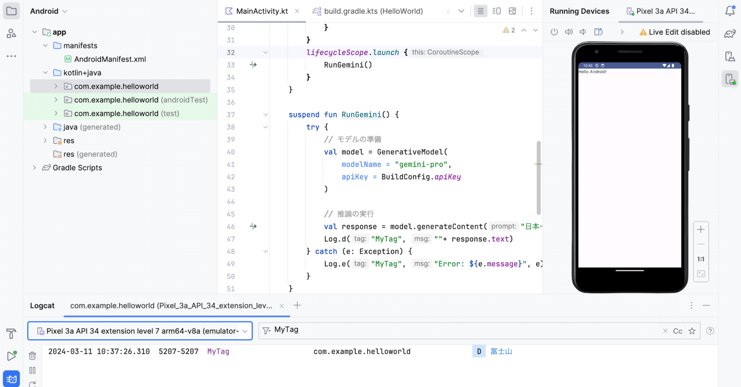Select the Logcat cat icon in sidebar
The image size is (741, 387).
[x=11, y=379]
